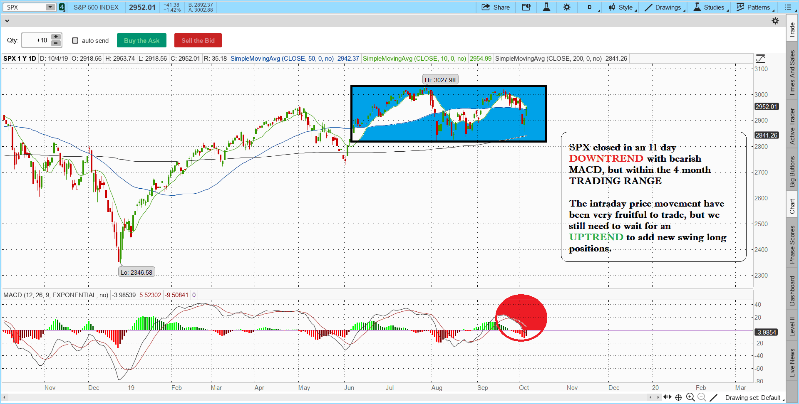Increase quantity with the plus stepper
The height and width of the screenshot is (404, 799).
(56, 37)
